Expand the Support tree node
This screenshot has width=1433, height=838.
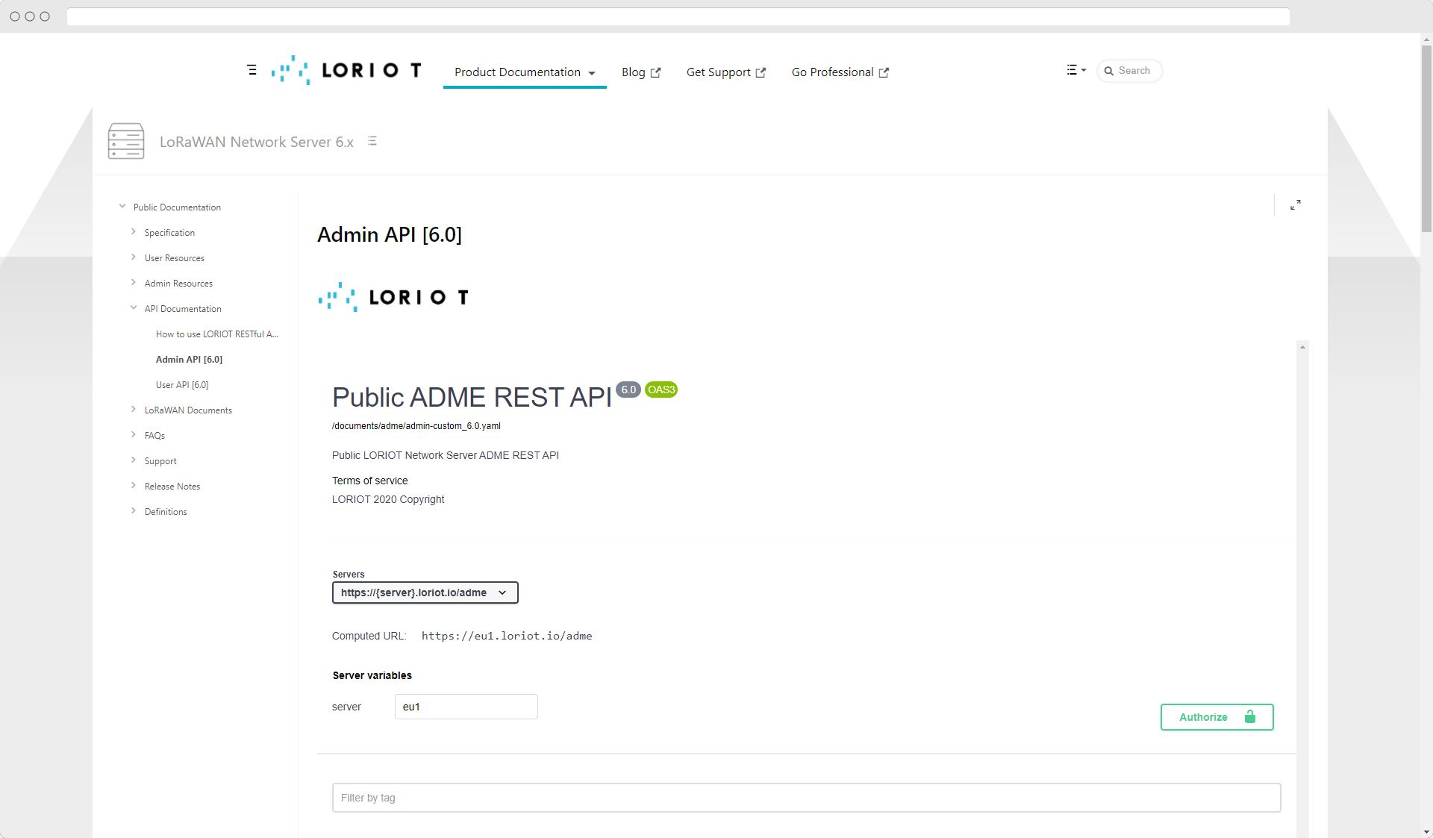pos(134,460)
